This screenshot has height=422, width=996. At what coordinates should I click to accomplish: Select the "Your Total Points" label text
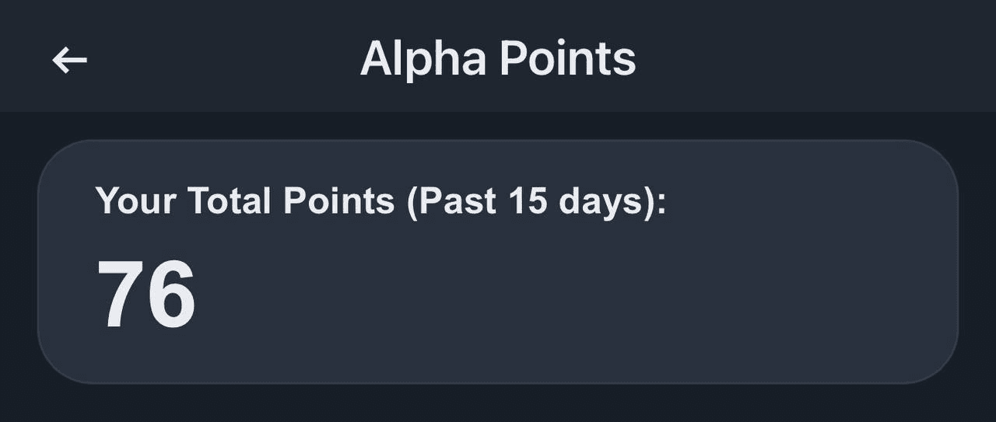245,201
